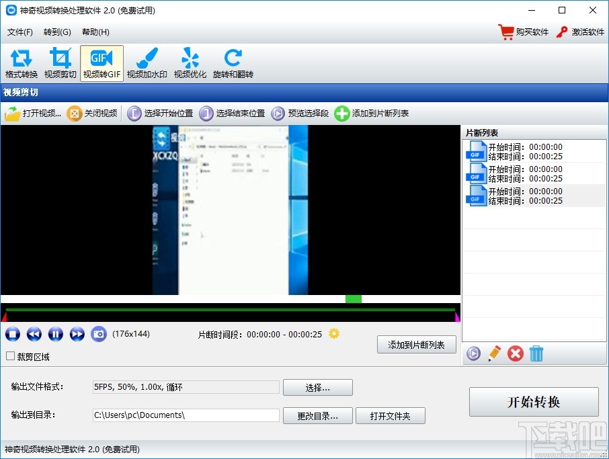Click 关闭视频 close video toolbar button
The height and width of the screenshot is (459, 609).
(92, 114)
